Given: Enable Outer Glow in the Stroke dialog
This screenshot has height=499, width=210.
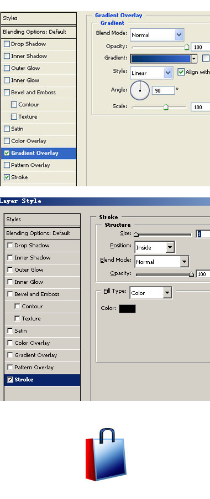Looking at the screenshot, I should click(x=10, y=269).
